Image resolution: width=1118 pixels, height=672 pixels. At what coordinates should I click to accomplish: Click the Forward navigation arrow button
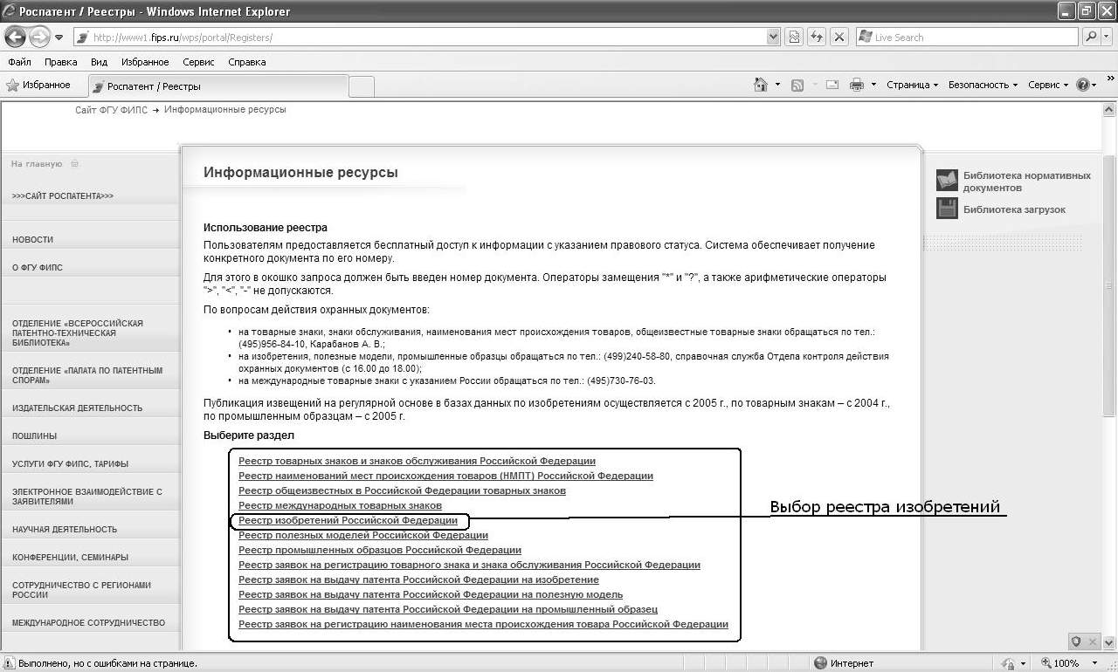point(39,37)
